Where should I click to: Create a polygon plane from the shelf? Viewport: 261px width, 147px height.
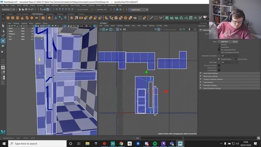tap(32, 18)
